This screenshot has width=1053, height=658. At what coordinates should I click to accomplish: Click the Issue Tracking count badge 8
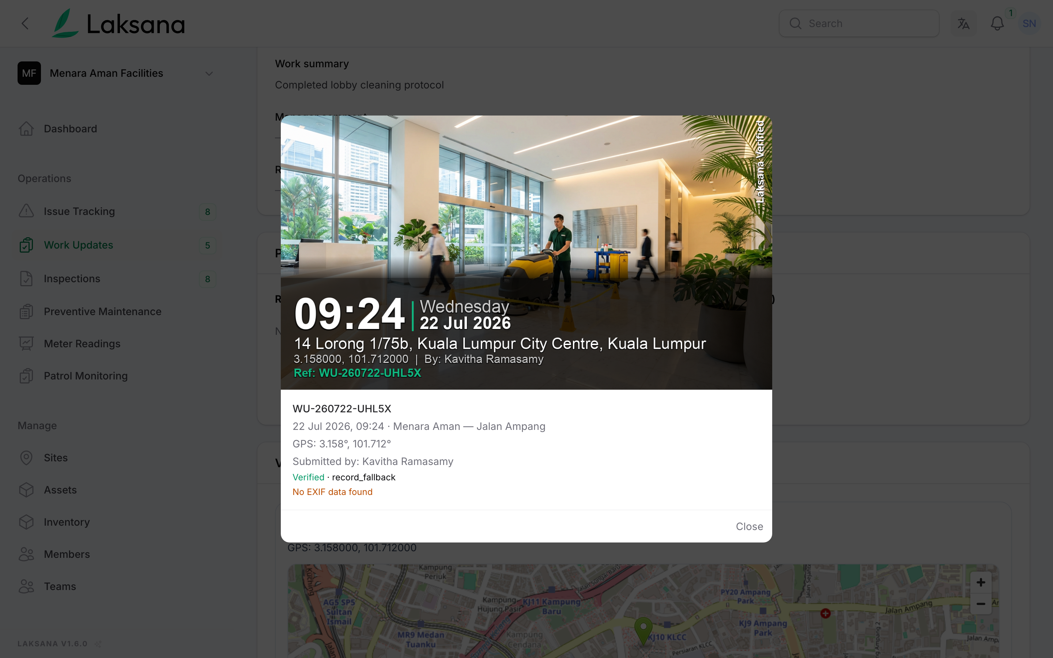[208, 212]
